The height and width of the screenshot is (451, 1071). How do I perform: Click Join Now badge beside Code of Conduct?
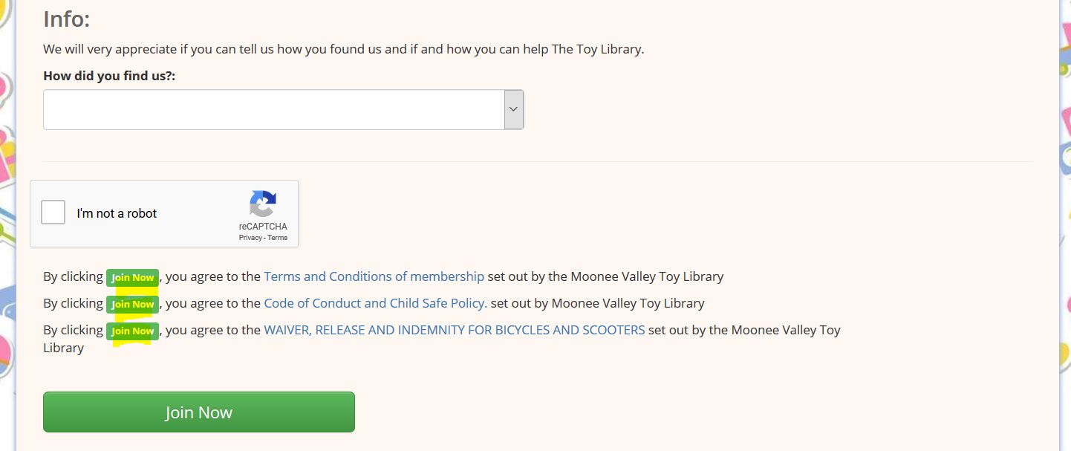click(x=132, y=304)
